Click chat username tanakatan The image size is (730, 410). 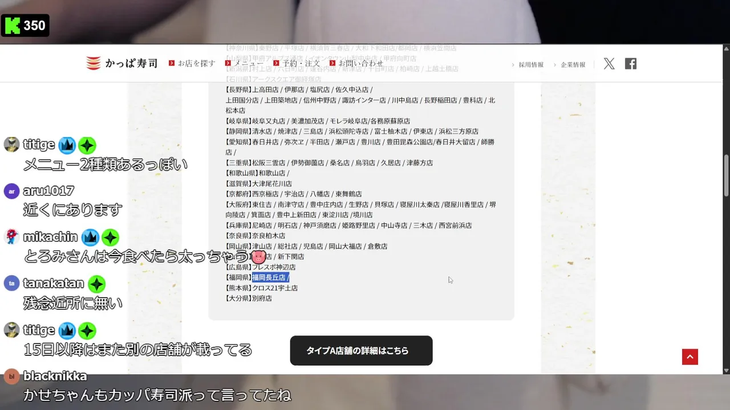pyautogui.click(x=54, y=284)
